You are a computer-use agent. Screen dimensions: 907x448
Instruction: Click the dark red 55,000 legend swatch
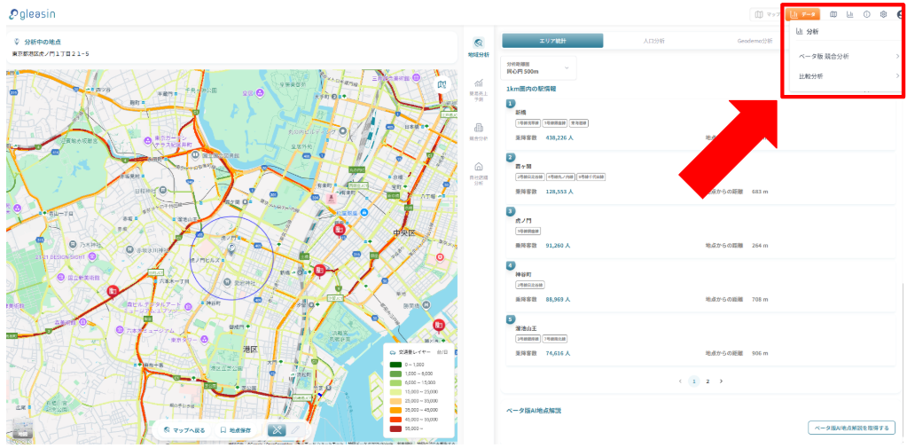click(x=395, y=428)
